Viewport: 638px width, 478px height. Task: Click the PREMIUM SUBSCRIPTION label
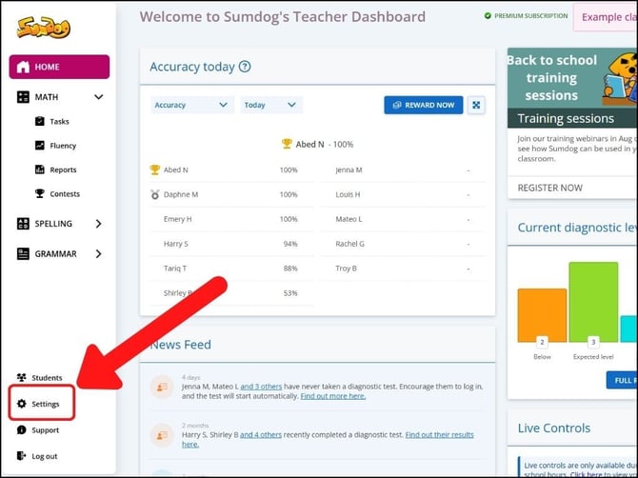(x=531, y=15)
